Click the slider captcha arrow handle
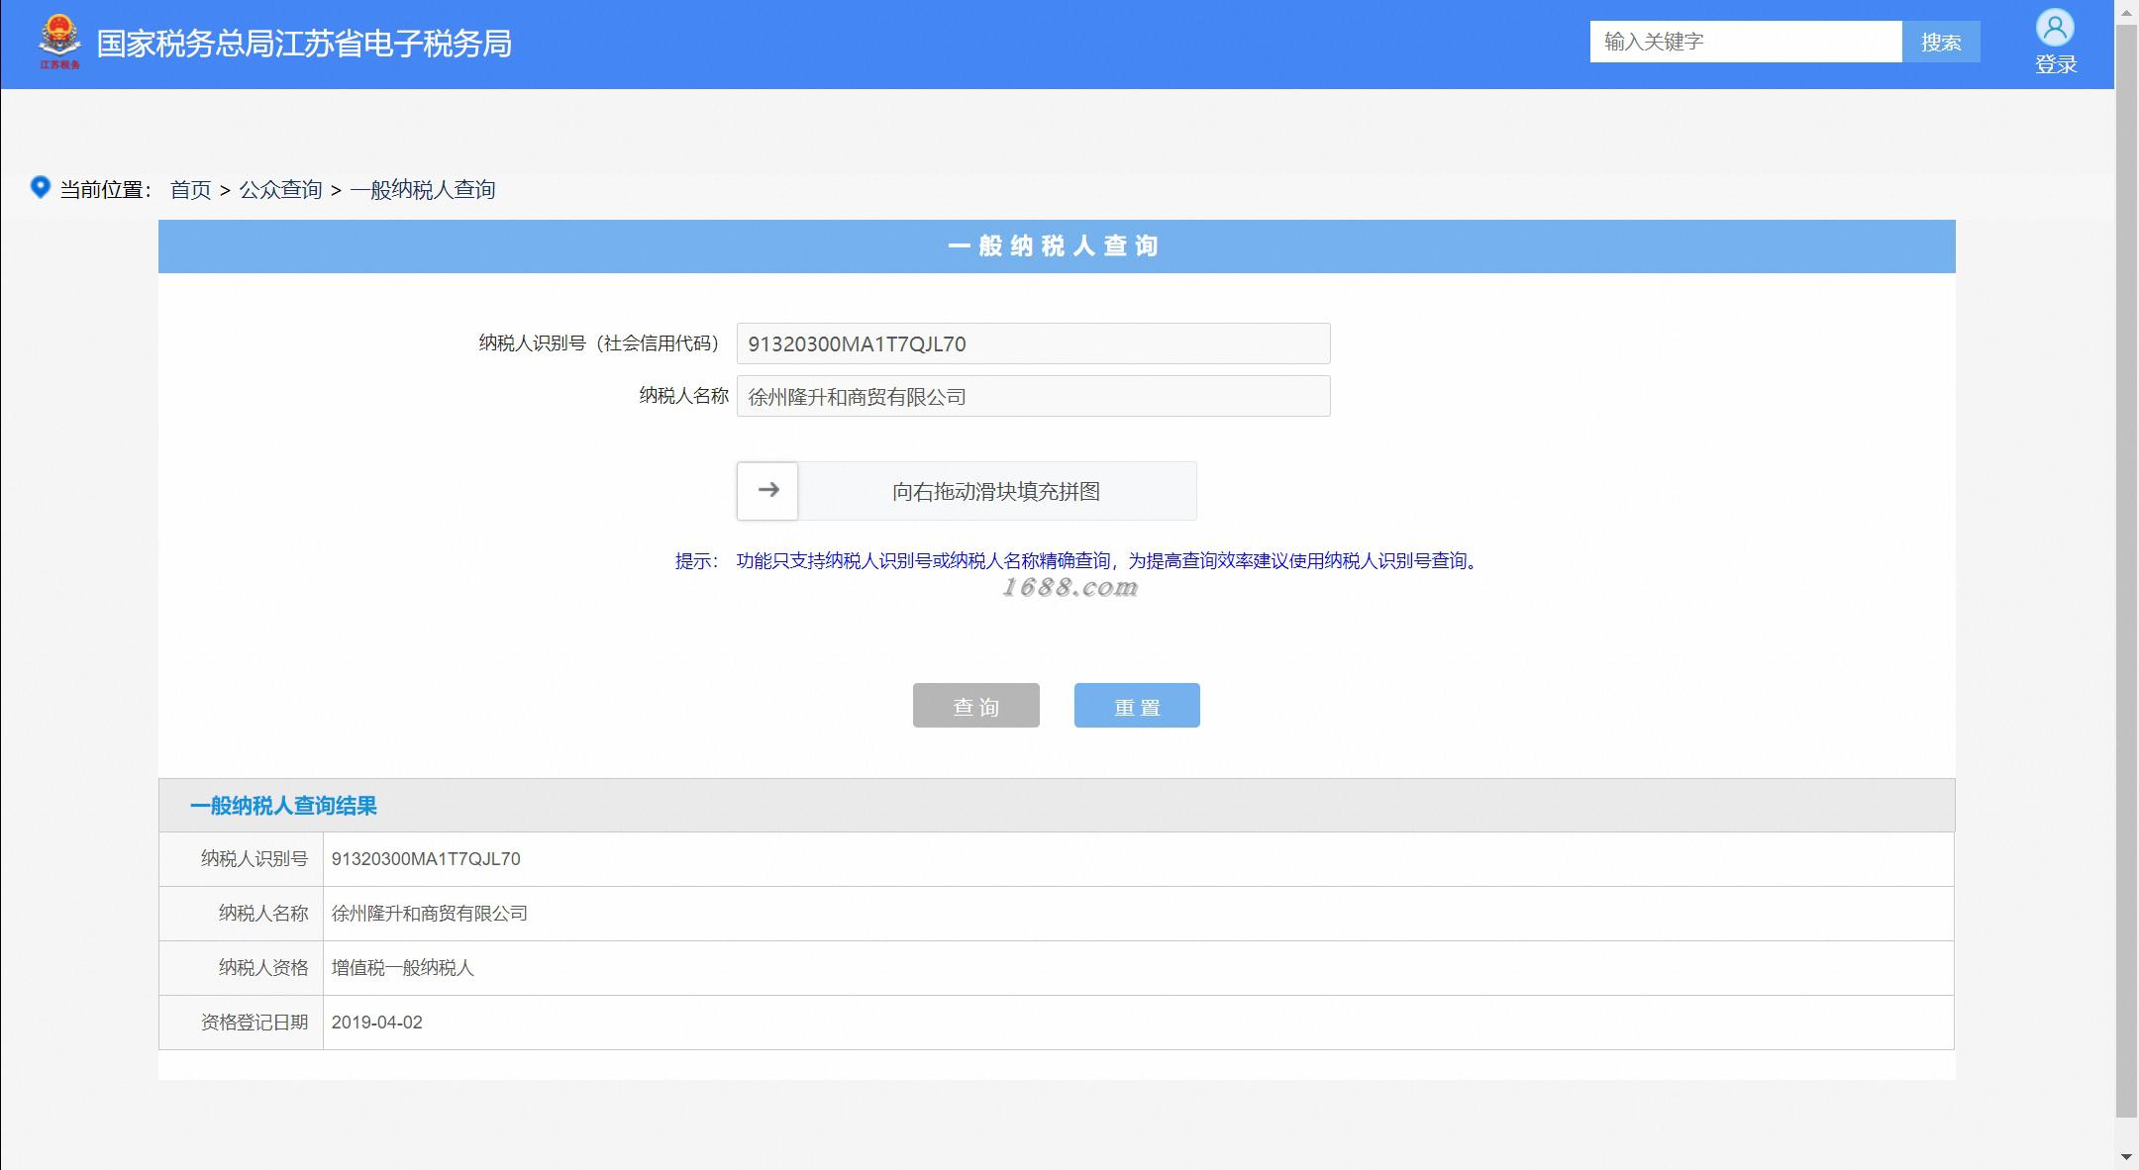2139x1170 pixels. click(x=767, y=491)
